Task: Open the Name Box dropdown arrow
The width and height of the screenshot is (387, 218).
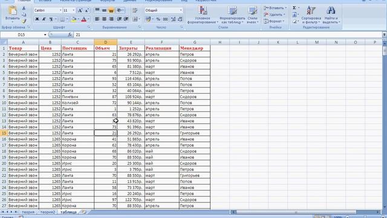Action: click(x=45, y=35)
